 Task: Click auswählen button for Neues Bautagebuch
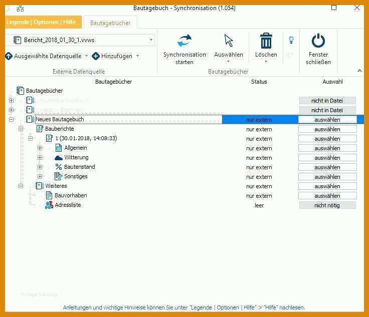click(327, 120)
